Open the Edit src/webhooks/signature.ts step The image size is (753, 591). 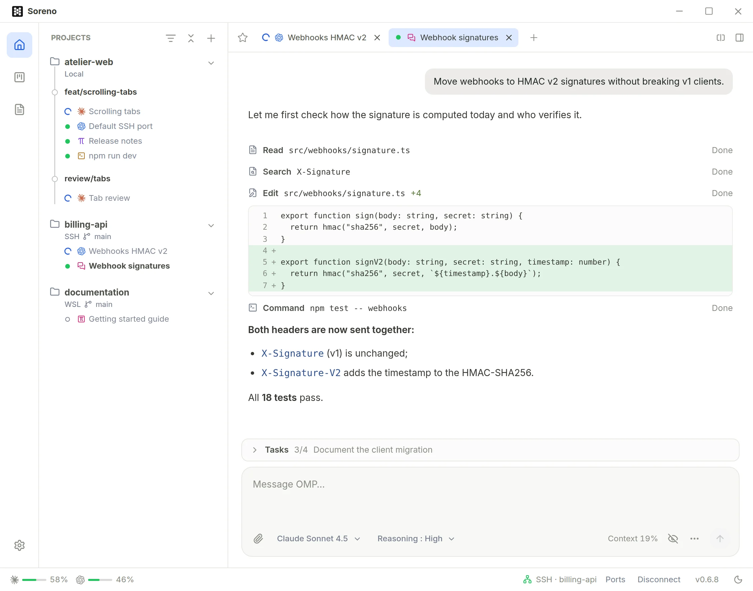coord(490,193)
